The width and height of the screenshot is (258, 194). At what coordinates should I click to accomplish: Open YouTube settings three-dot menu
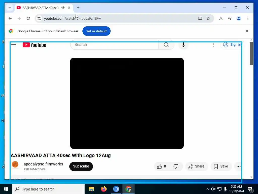213,45
